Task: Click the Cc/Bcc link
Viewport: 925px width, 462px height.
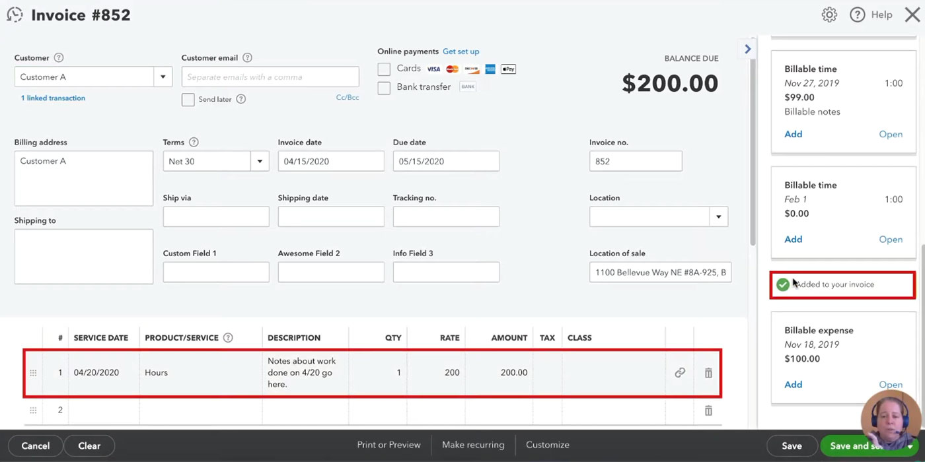Action: pyautogui.click(x=348, y=98)
